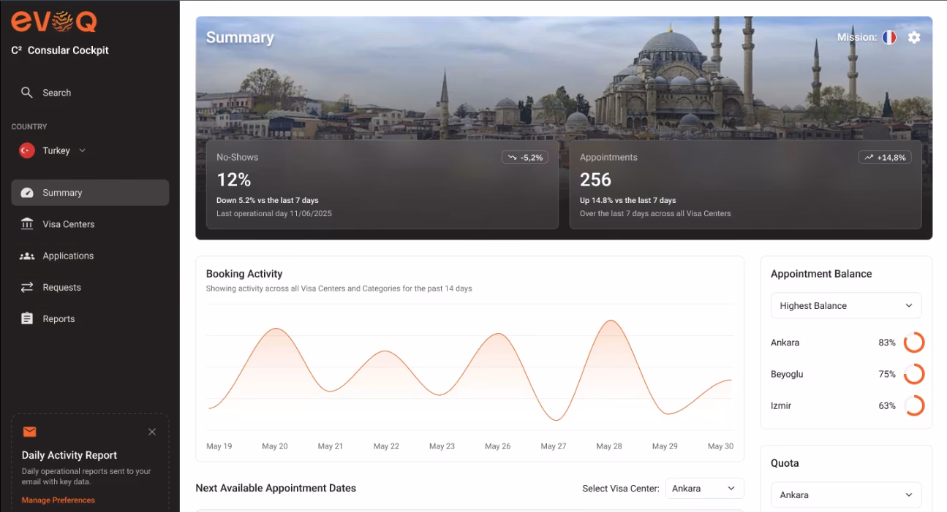The height and width of the screenshot is (512, 947).
Task: Click the Manage Preferences link
Action: click(x=59, y=500)
